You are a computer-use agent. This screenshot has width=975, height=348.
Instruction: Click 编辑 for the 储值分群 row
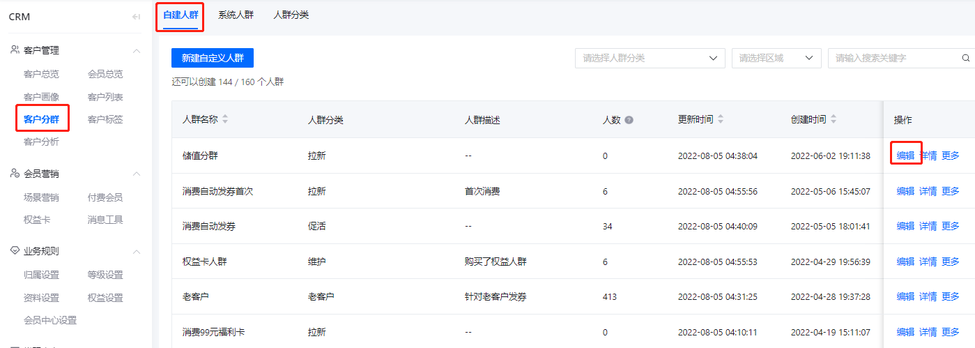click(905, 156)
